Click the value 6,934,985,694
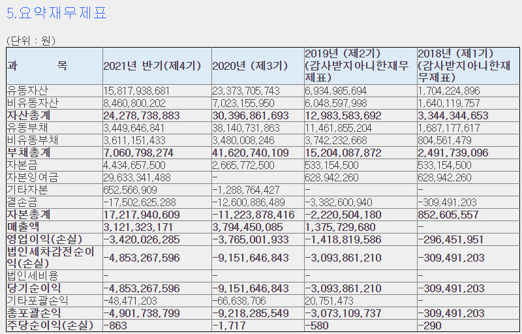Viewport: 522px width, 334px height. (336, 91)
